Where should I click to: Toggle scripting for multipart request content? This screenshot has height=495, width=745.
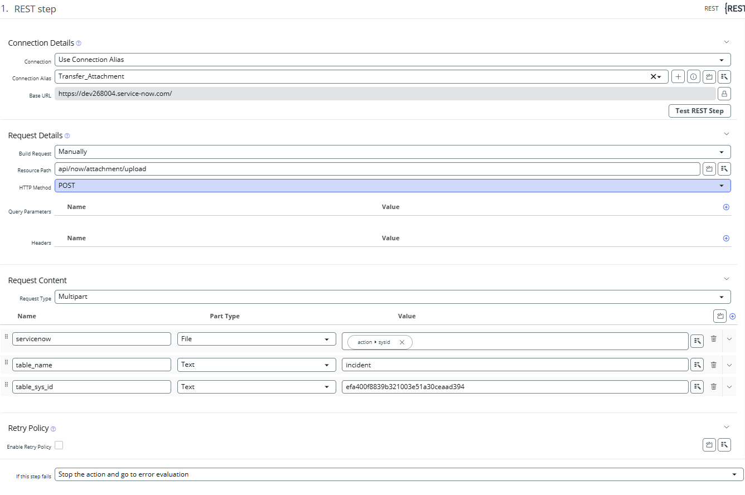[720, 316]
